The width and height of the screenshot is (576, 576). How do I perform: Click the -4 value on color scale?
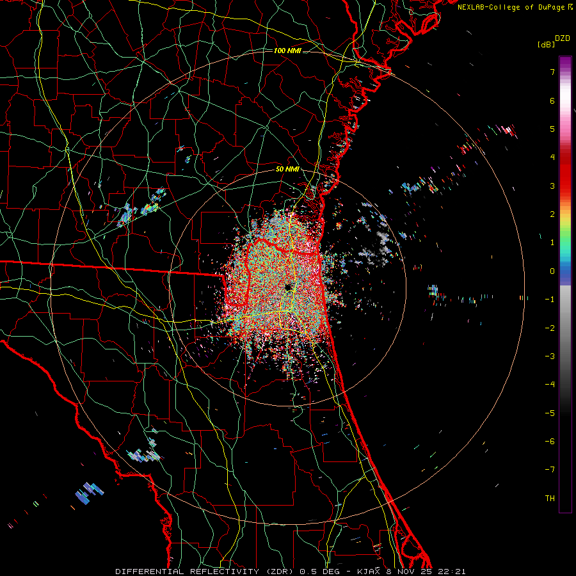click(550, 385)
